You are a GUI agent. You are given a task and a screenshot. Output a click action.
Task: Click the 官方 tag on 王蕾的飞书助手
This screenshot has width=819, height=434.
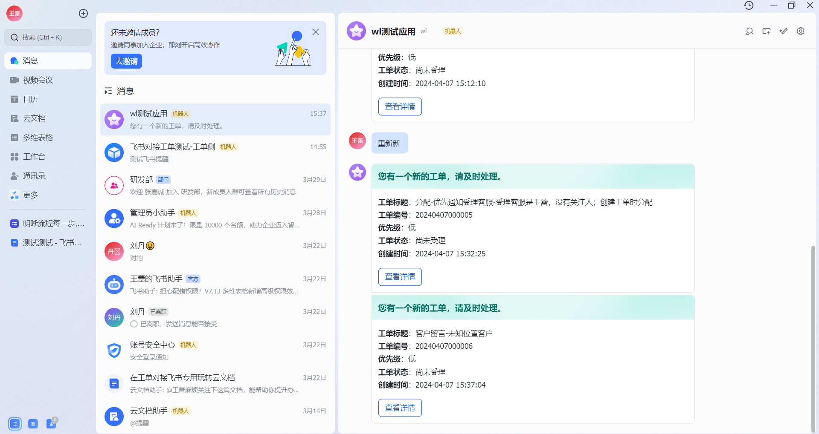coord(193,279)
